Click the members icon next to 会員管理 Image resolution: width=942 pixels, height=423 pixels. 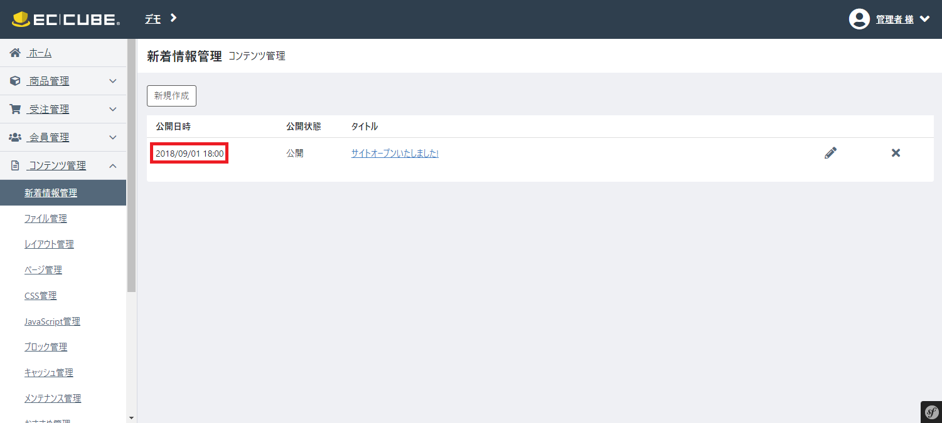point(14,137)
